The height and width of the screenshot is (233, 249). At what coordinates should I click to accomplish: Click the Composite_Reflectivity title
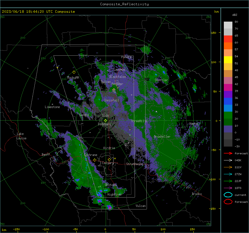point(124,4)
